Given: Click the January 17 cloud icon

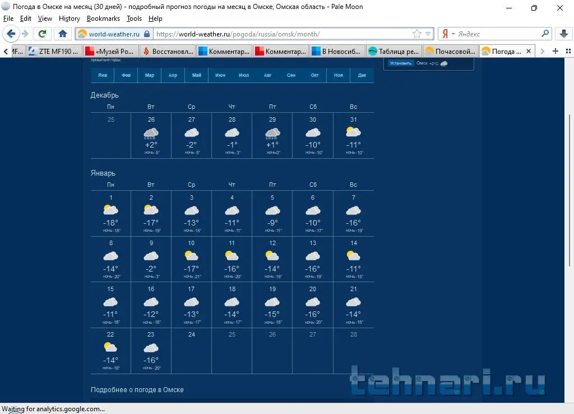Looking at the screenshot, I should tap(192, 302).
